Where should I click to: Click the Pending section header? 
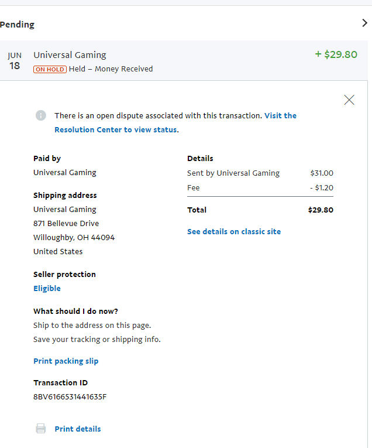click(17, 25)
